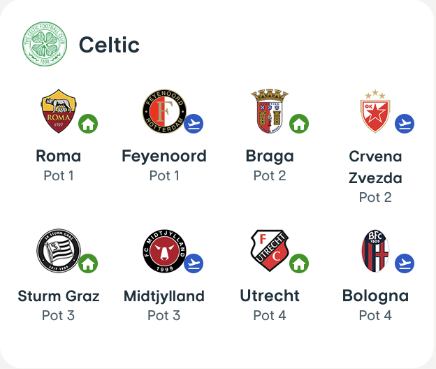Click the home icon beside Sturm Graz
The image size is (436, 369).
pos(88,263)
